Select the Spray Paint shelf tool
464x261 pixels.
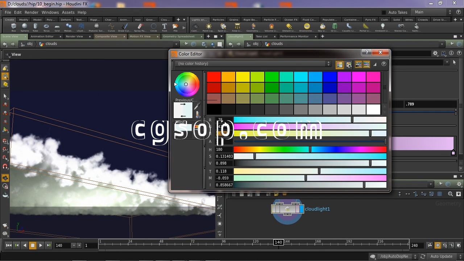pos(140,28)
